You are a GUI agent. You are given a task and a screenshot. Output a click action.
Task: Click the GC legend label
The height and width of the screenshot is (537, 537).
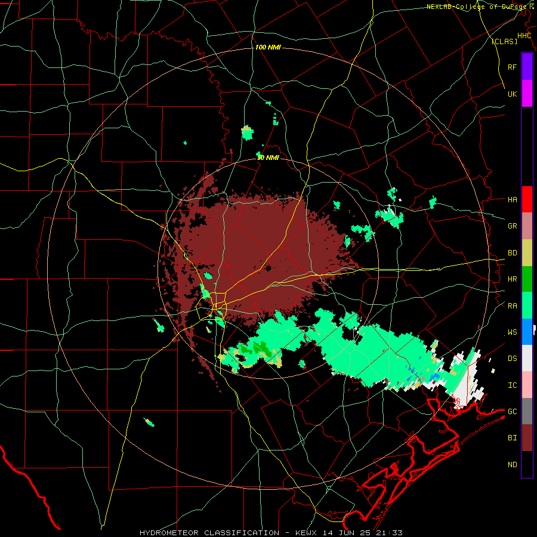click(512, 412)
